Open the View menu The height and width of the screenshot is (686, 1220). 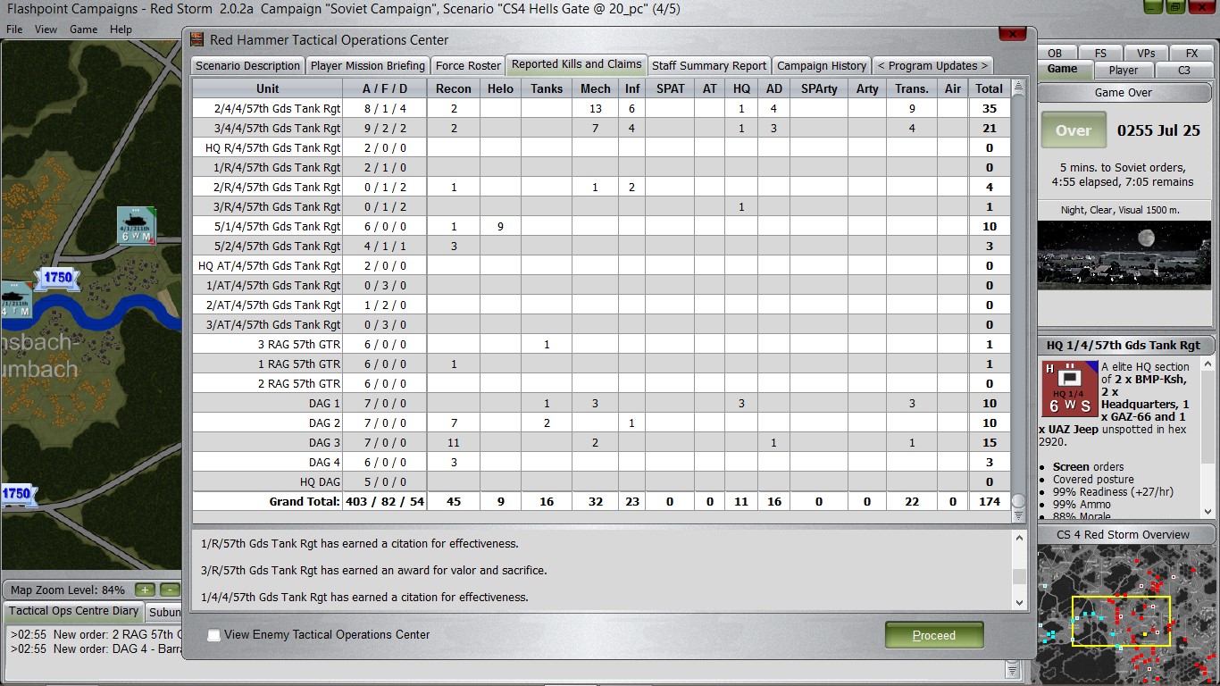[x=46, y=29]
